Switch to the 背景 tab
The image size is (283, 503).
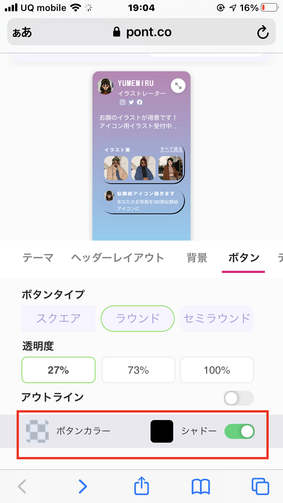[197, 258]
